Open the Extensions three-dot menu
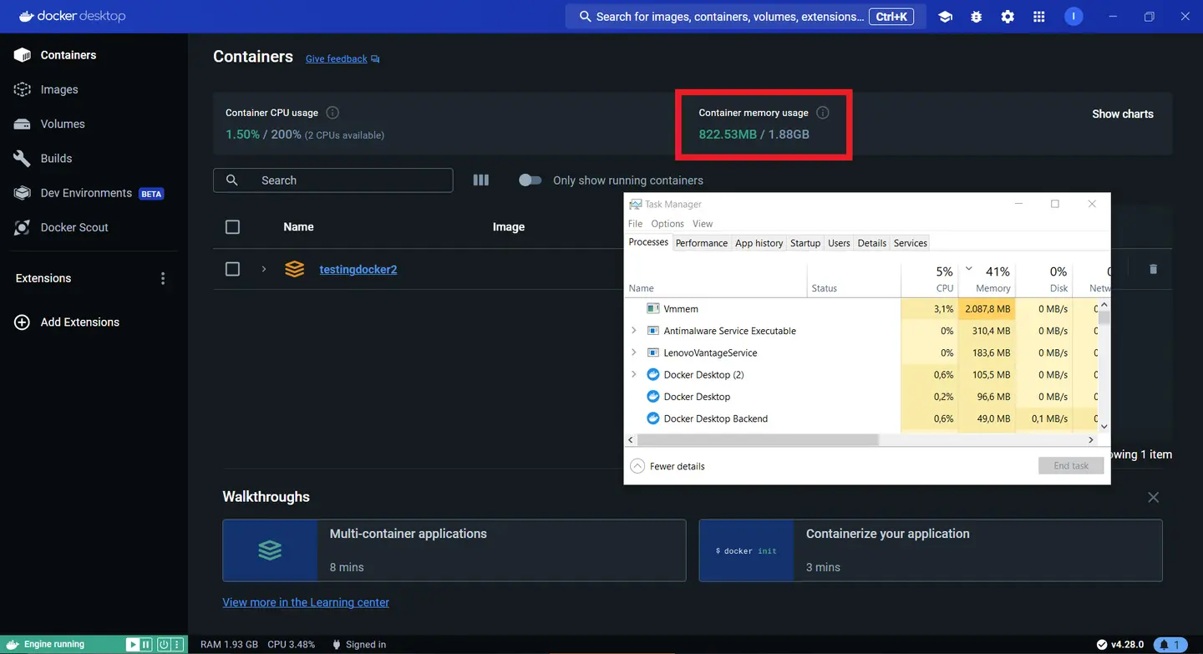Viewport: 1203px width, 654px height. (x=163, y=278)
